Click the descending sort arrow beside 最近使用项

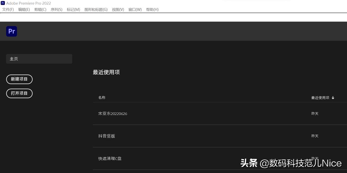(333, 98)
